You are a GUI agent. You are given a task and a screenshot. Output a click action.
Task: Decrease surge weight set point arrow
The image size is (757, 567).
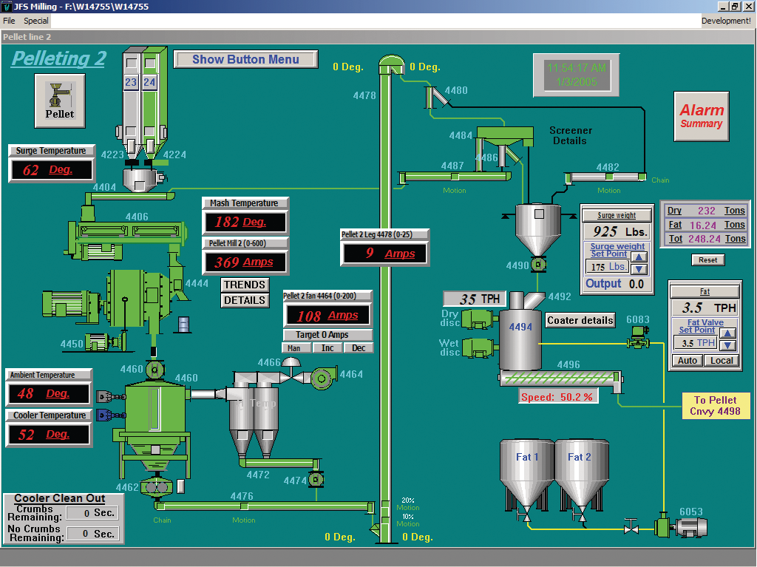pos(639,270)
